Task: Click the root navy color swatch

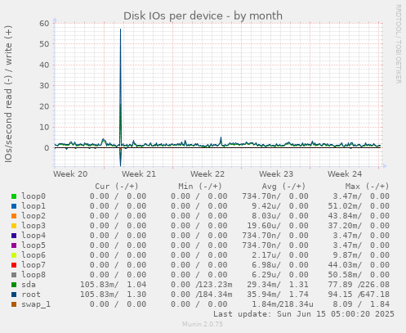Action: coord(14,295)
